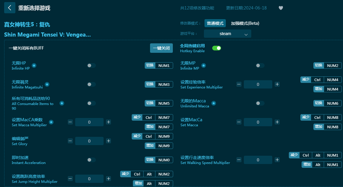Click Set Glory 减少 Ctrl NUM9 hotkey
Image resolution: width=343 pixels, height=187 pixels.
[152, 136]
